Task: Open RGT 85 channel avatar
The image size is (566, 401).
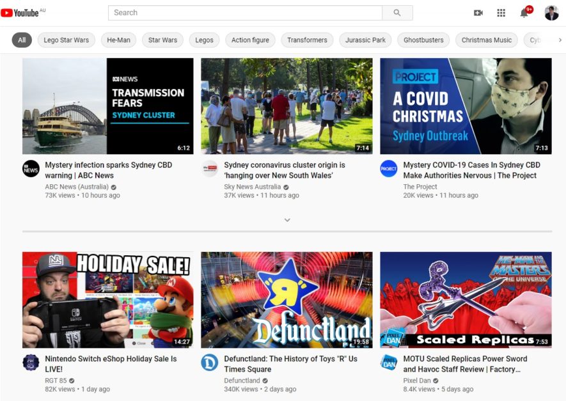Action: click(31, 363)
